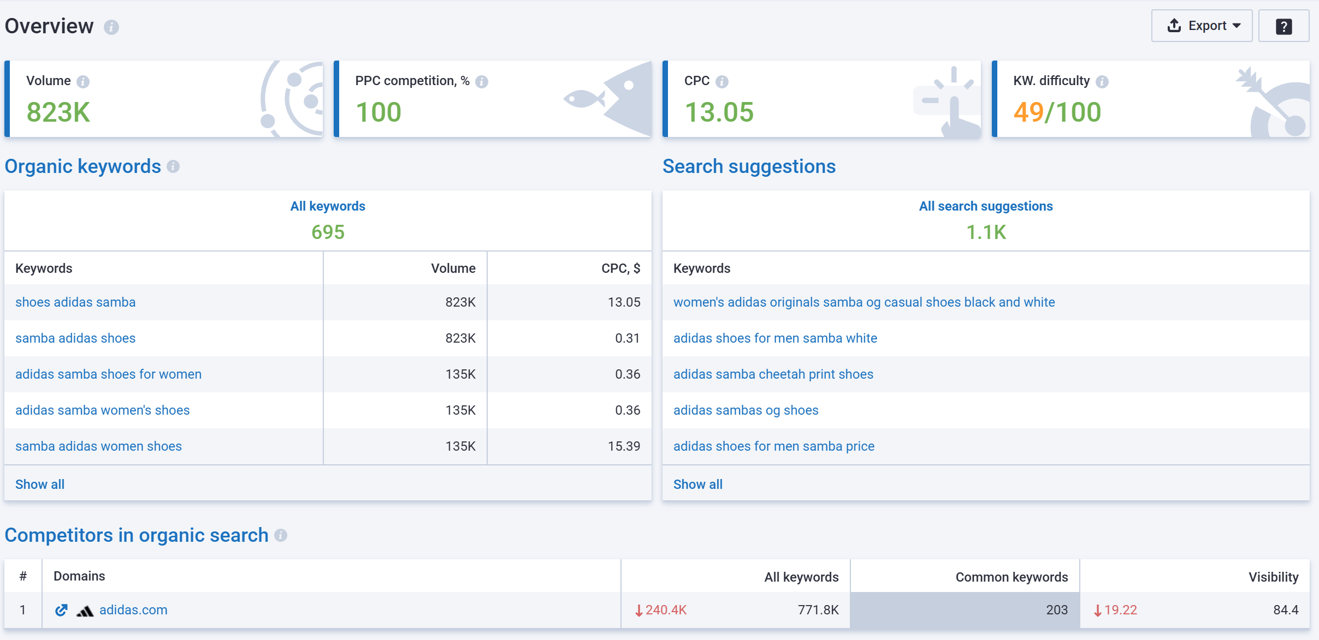Click the info icon beside Organic keywords
1319x640 pixels.
174,168
